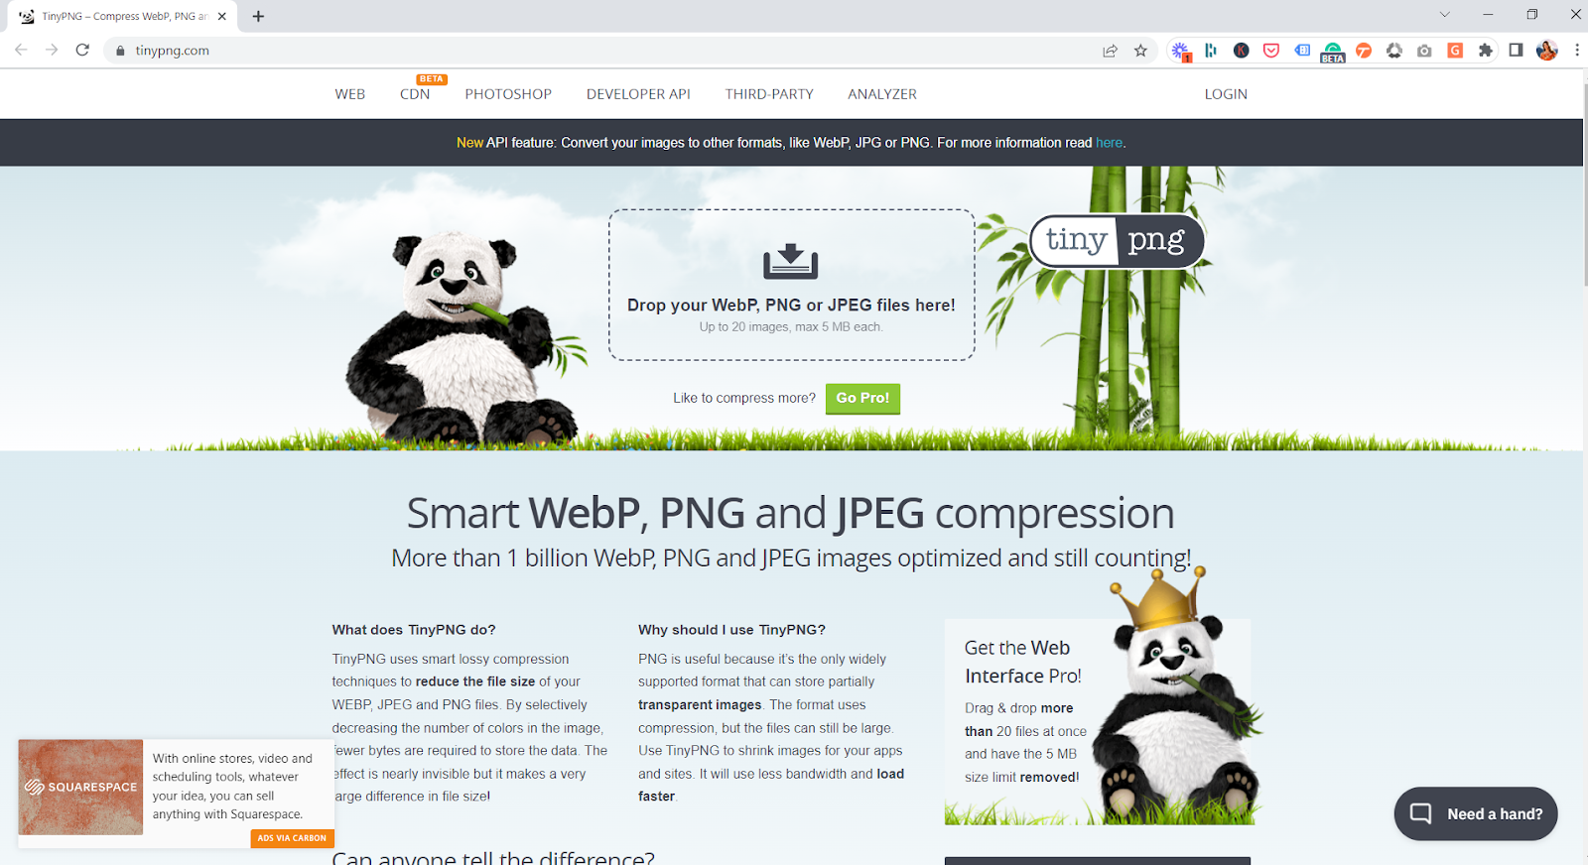The image size is (1588, 865).
Task: Click the Get the Web Interface Pro! panel
Action: [x=1098, y=721]
